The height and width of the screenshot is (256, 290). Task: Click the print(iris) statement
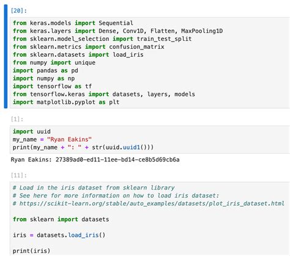(x=32, y=251)
